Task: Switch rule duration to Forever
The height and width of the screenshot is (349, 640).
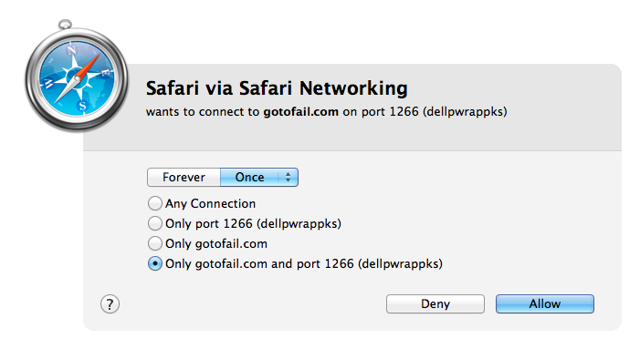Action: [x=184, y=177]
